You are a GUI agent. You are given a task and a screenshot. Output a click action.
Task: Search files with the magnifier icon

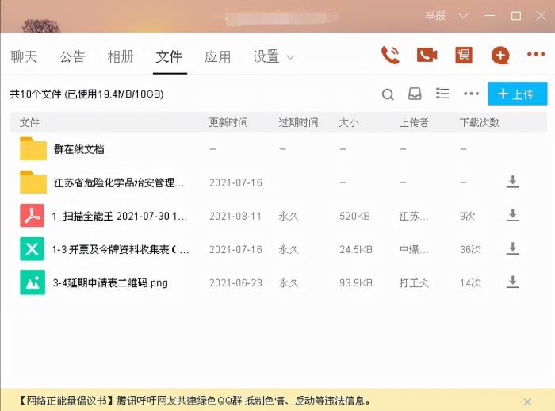click(x=388, y=94)
